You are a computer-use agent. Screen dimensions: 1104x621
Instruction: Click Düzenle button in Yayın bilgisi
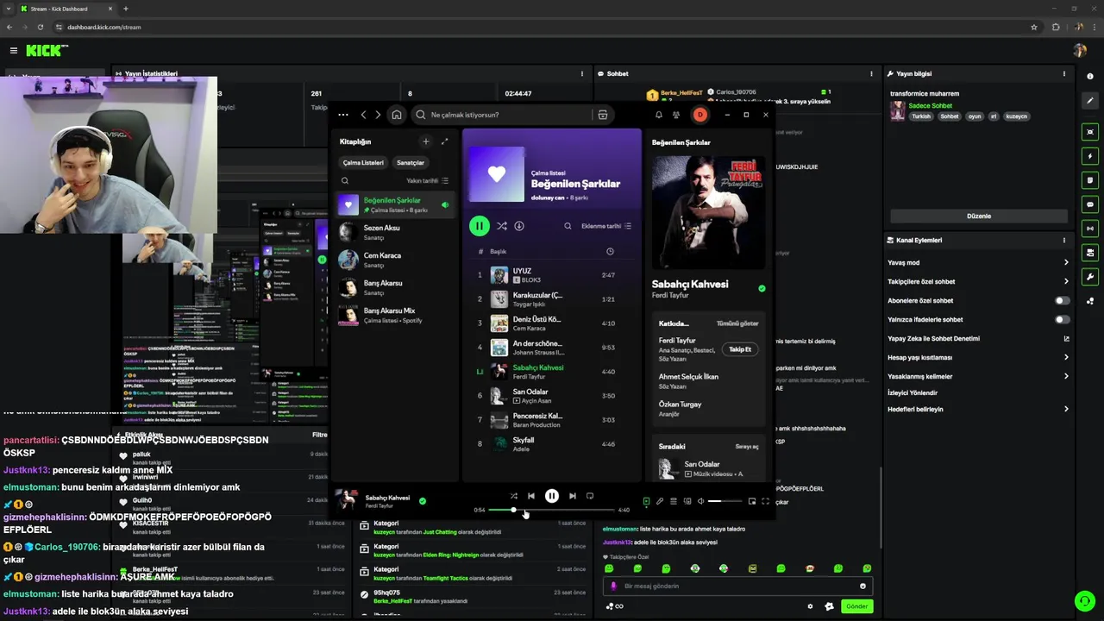[x=979, y=216]
